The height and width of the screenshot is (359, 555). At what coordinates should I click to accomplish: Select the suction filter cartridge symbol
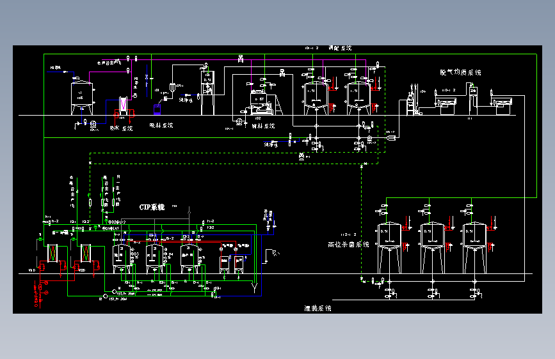(x=172, y=87)
